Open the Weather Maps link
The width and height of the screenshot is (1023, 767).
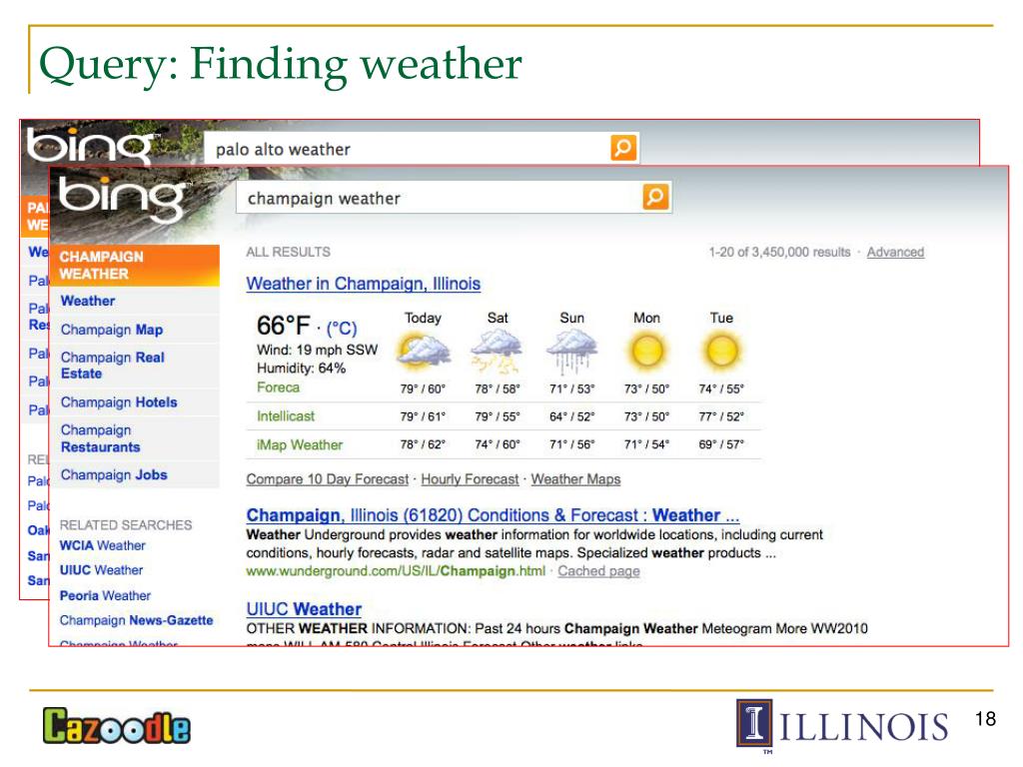tap(575, 479)
